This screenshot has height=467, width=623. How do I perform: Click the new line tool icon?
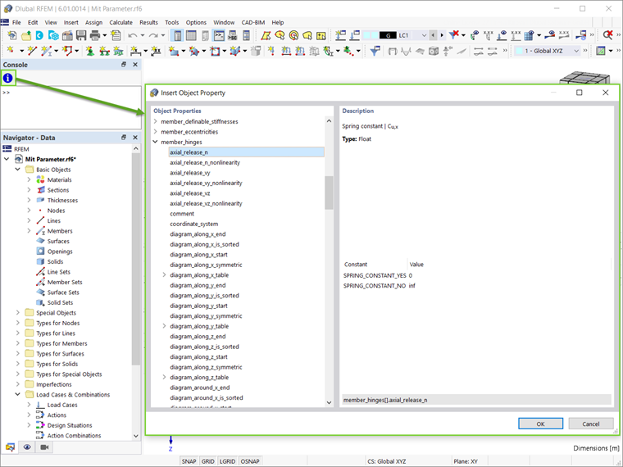point(32,51)
